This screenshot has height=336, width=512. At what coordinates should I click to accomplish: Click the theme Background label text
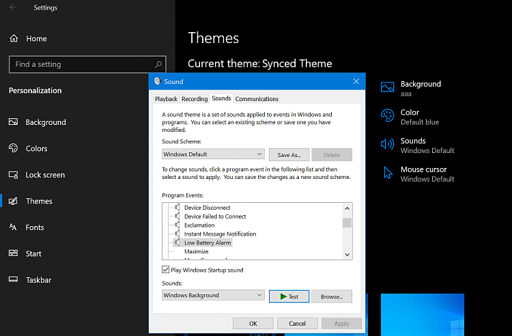(x=421, y=84)
